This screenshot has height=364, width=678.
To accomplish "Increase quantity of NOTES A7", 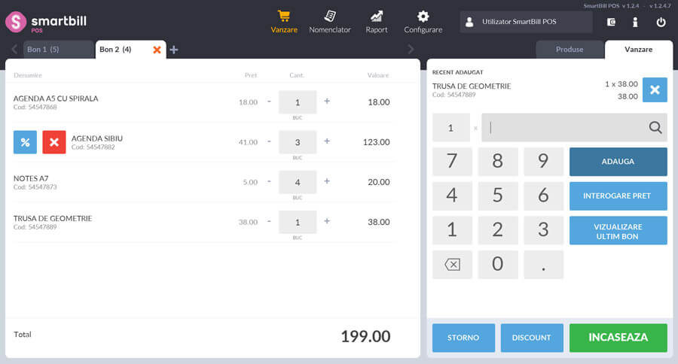I will click(x=327, y=181).
